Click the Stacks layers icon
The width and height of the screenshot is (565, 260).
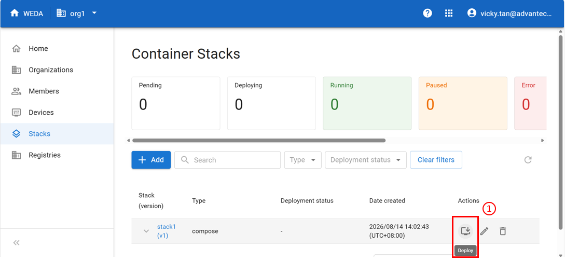16,133
